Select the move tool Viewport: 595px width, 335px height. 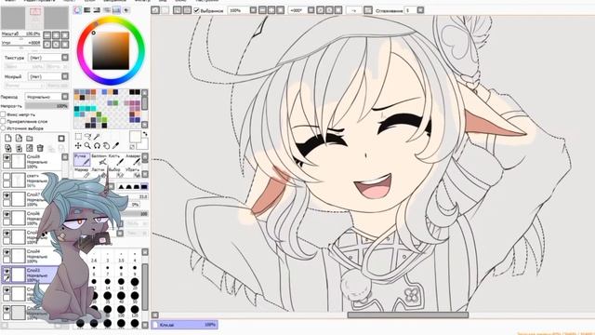[78, 145]
